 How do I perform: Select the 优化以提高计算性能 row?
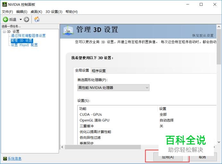[x=147, y=132]
